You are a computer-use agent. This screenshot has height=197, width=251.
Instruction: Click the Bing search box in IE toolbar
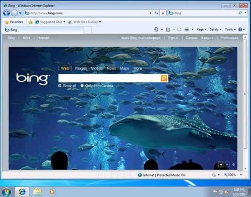click(203, 13)
